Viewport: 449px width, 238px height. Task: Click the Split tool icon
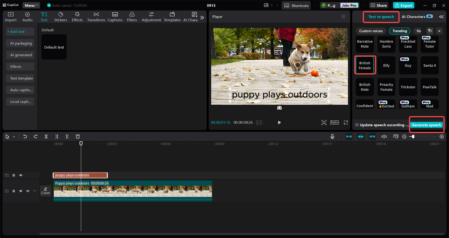tap(46, 136)
